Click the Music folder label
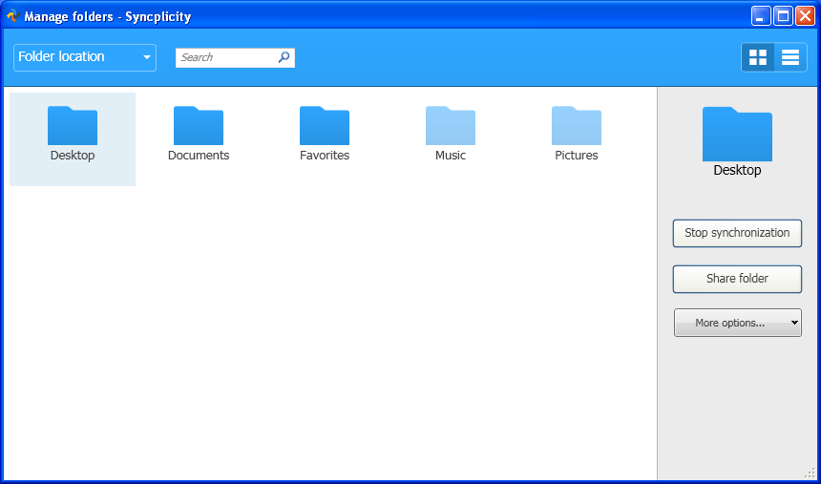Screen dimensions: 821x484 (x=451, y=156)
